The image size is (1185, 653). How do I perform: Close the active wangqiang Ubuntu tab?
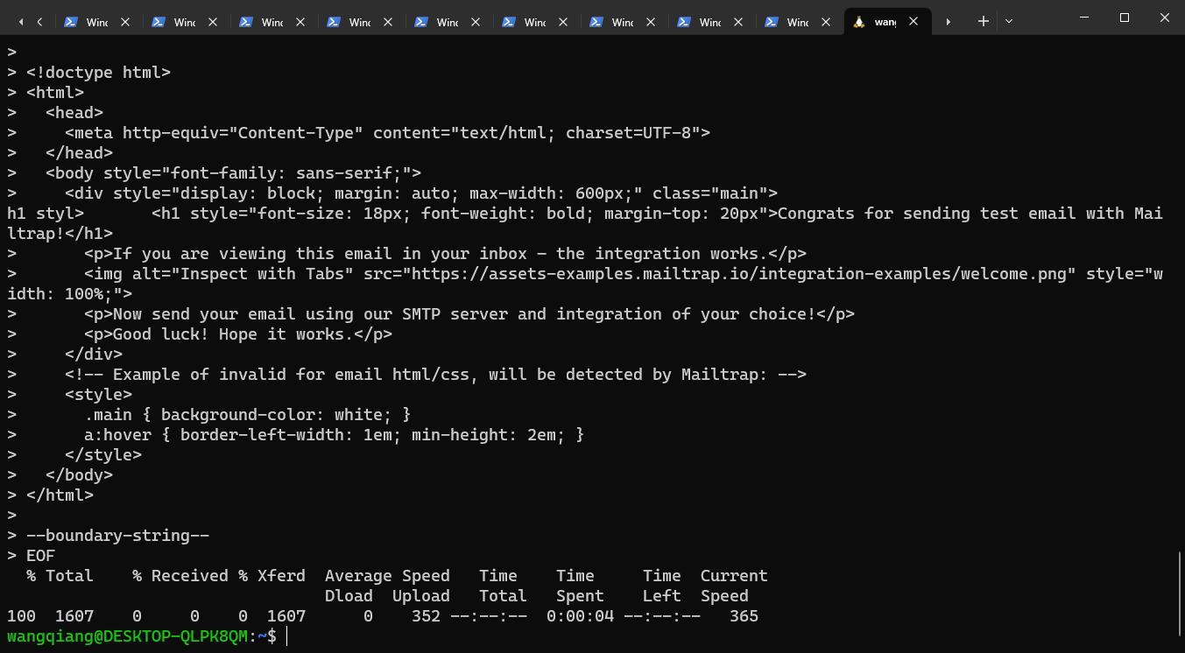pos(913,22)
